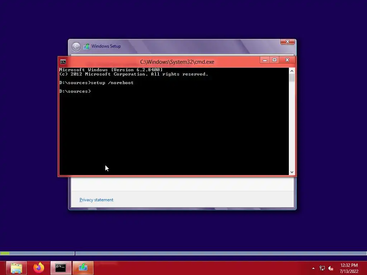
Task: Close the Windows Setup window
Action: (287, 42)
